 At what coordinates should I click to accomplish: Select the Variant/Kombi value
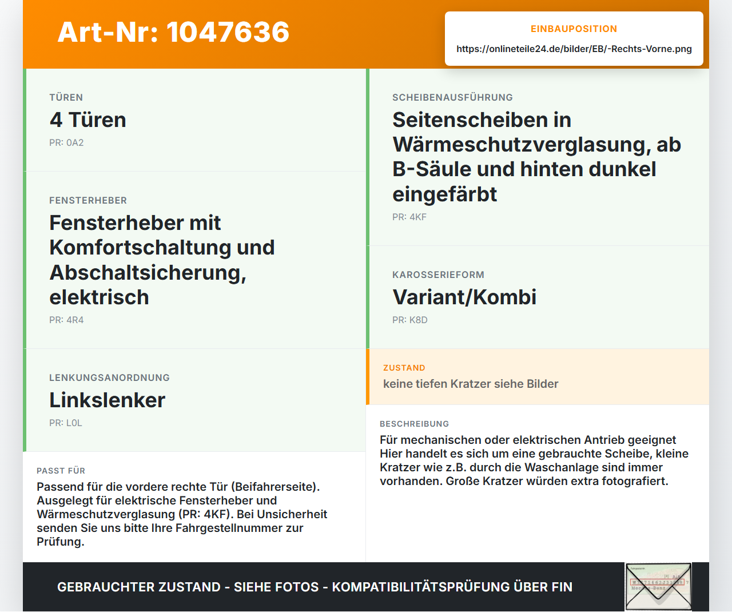[464, 297]
